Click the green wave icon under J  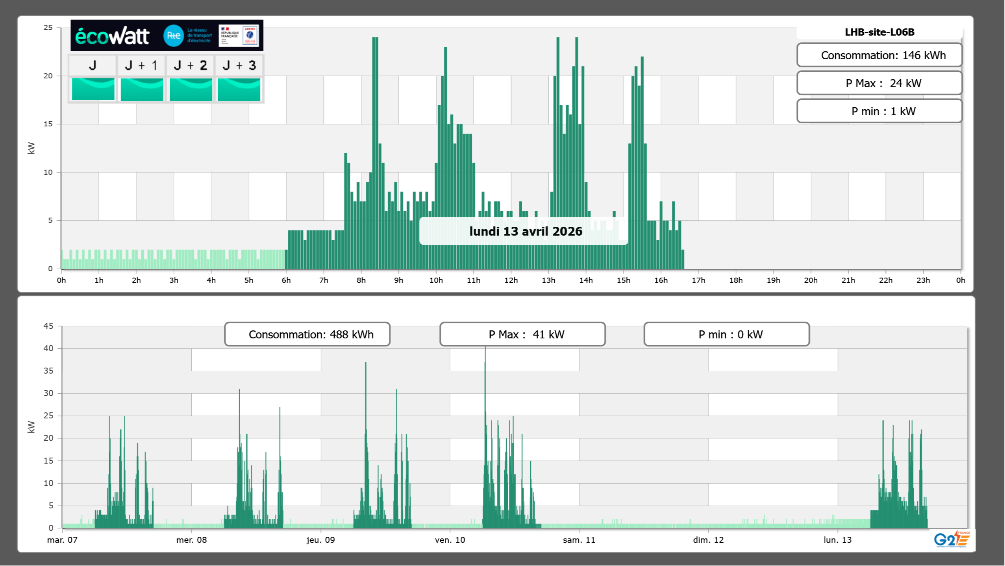point(93,89)
